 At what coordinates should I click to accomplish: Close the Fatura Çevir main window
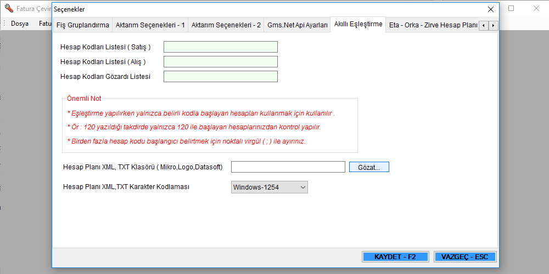(536, 8)
